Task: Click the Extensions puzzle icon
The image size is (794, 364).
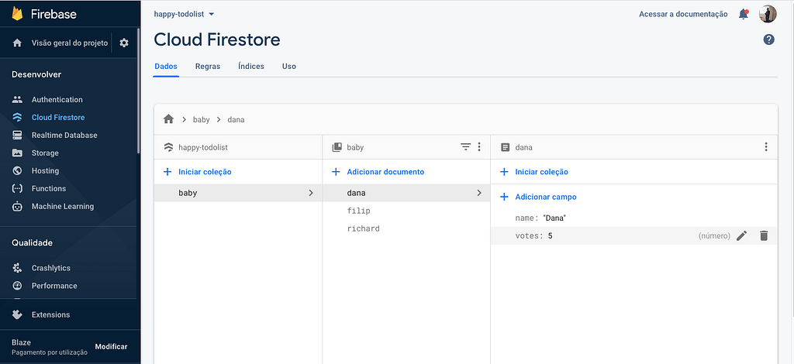Action: [17, 314]
